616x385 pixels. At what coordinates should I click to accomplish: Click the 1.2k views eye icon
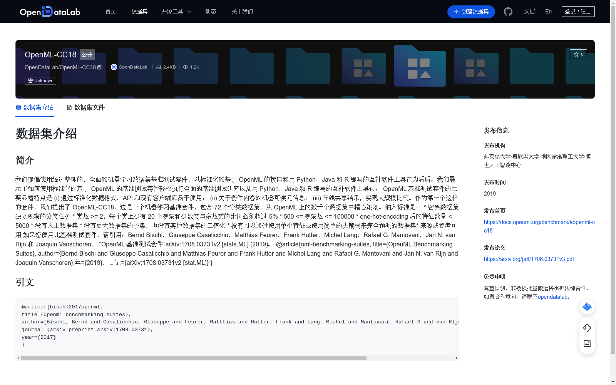click(186, 67)
